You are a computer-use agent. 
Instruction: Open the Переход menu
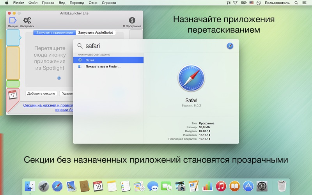(x=77, y=3)
